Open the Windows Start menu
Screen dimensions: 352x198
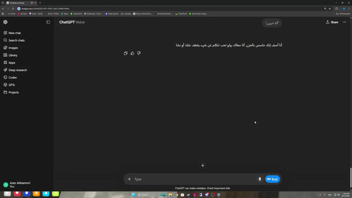pos(133,195)
